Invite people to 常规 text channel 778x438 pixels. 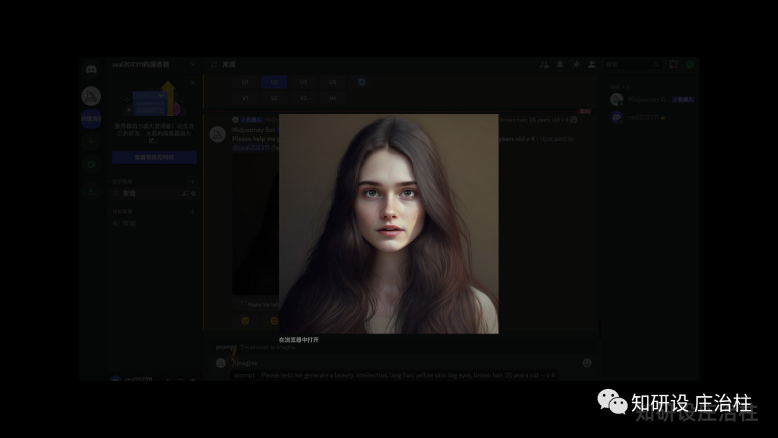coord(185,194)
